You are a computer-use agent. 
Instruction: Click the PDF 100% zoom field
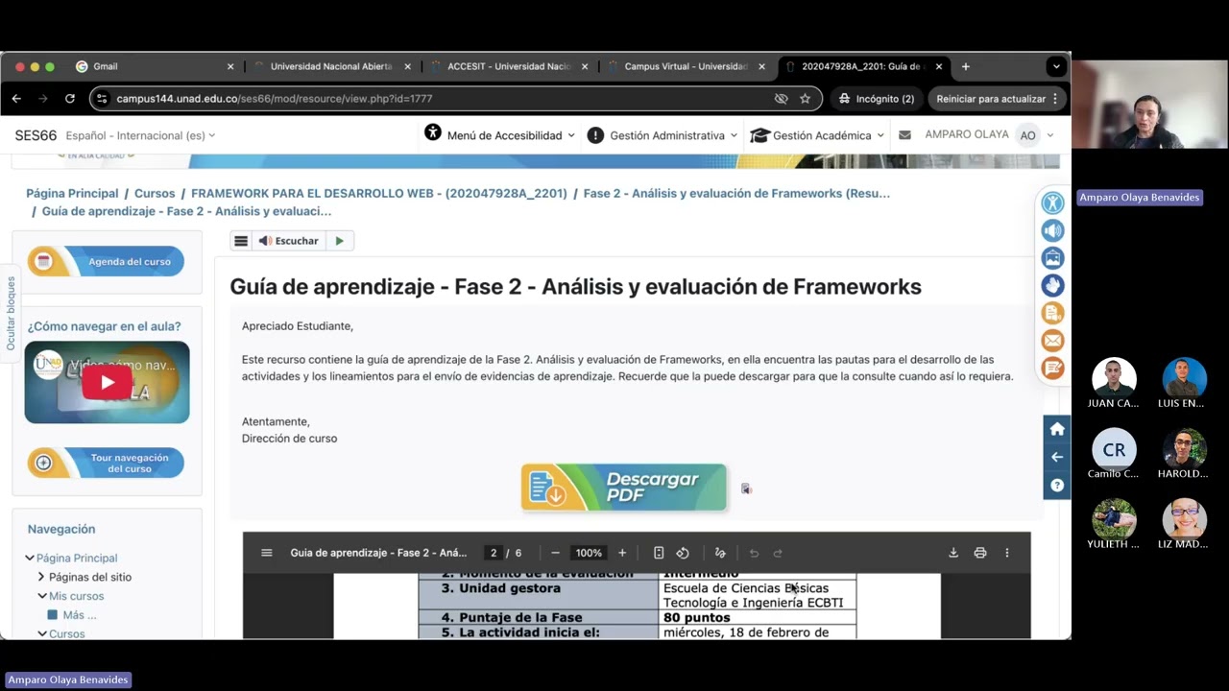589,553
